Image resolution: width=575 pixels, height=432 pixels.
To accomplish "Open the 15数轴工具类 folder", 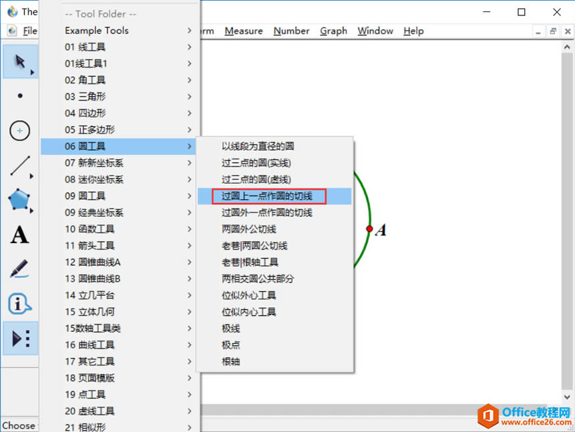I will (118, 329).
